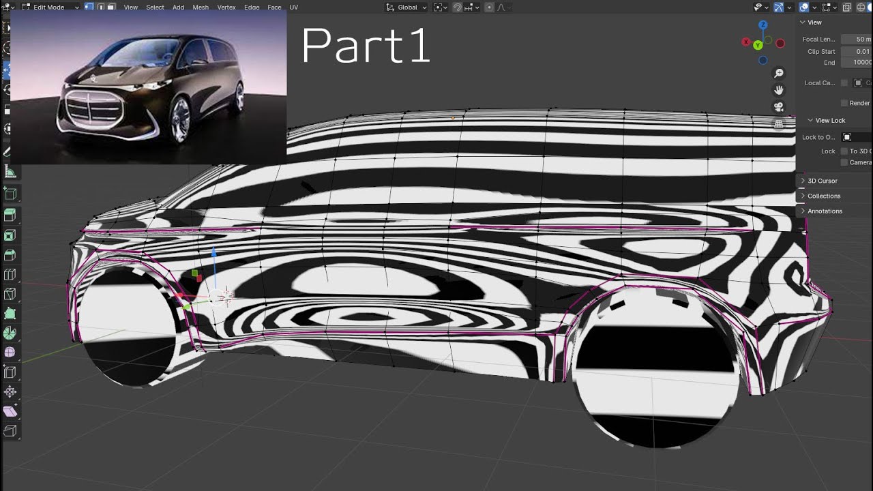Open the Edge menu
Image resolution: width=873 pixels, height=491 pixels.
point(252,7)
